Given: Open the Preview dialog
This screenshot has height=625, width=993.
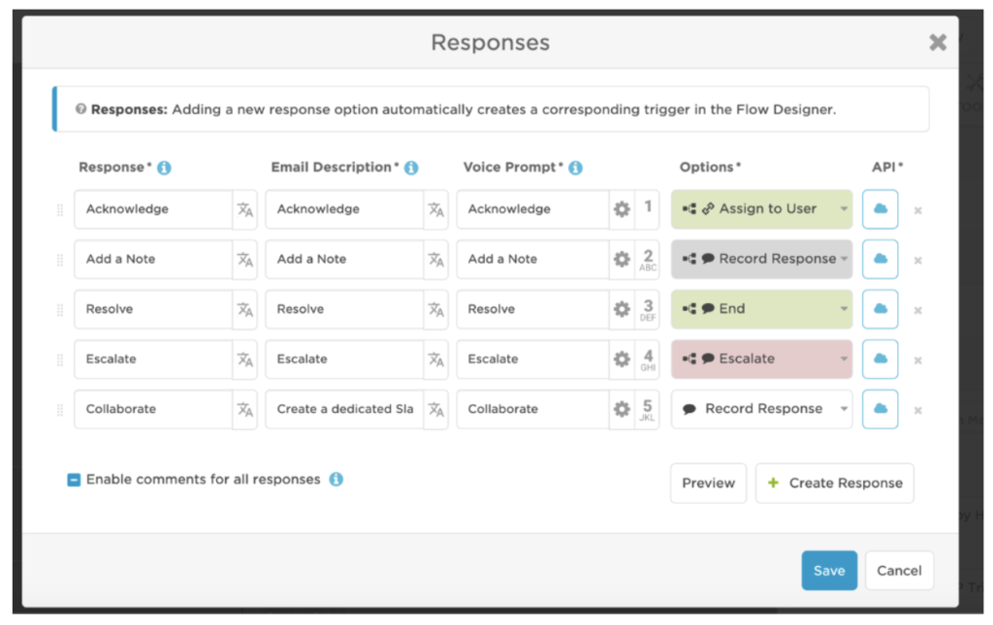Looking at the screenshot, I should tap(708, 483).
